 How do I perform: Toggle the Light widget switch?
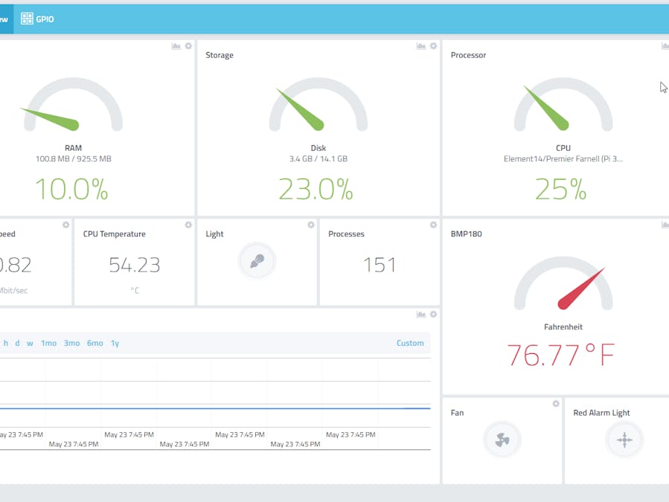click(257, 261)
